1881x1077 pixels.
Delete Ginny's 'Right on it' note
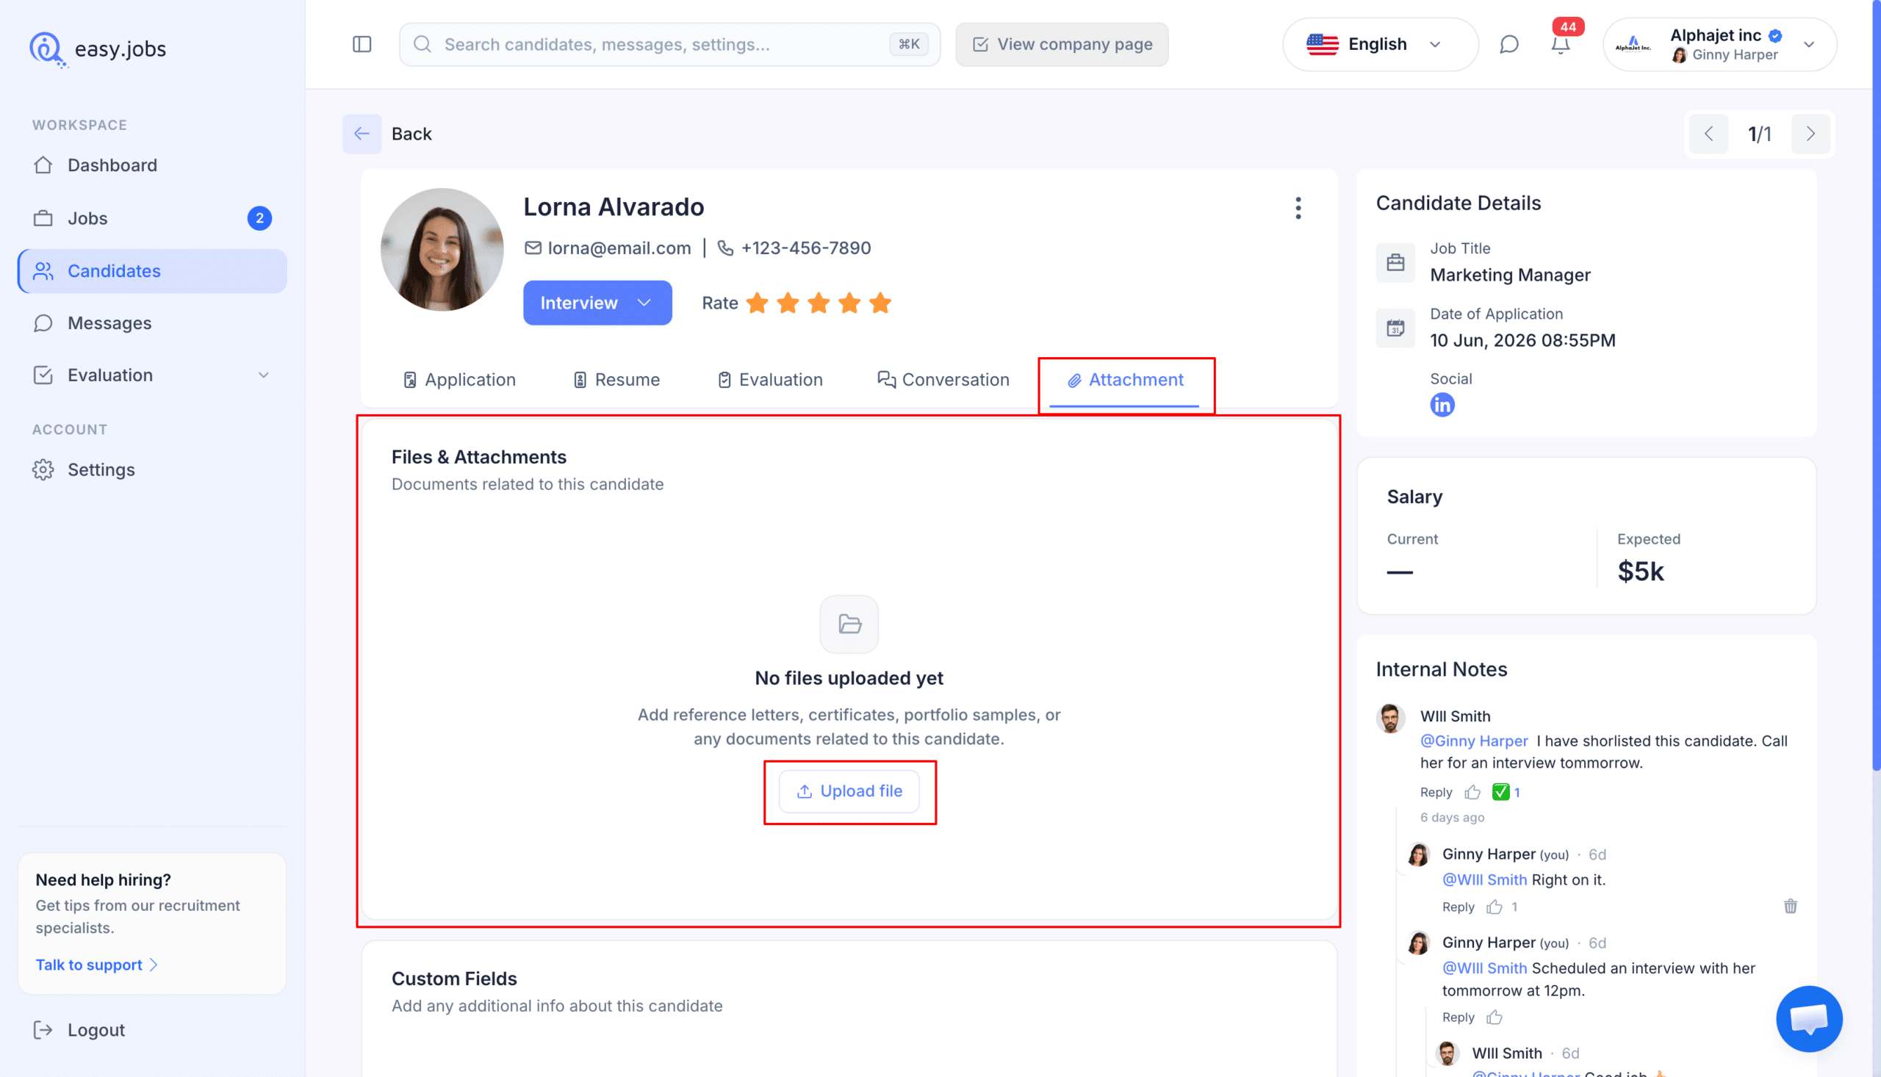[1790, 906]
